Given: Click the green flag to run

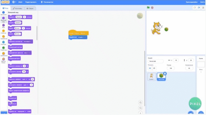Looking at the screenshot, I should coord(148,8).
